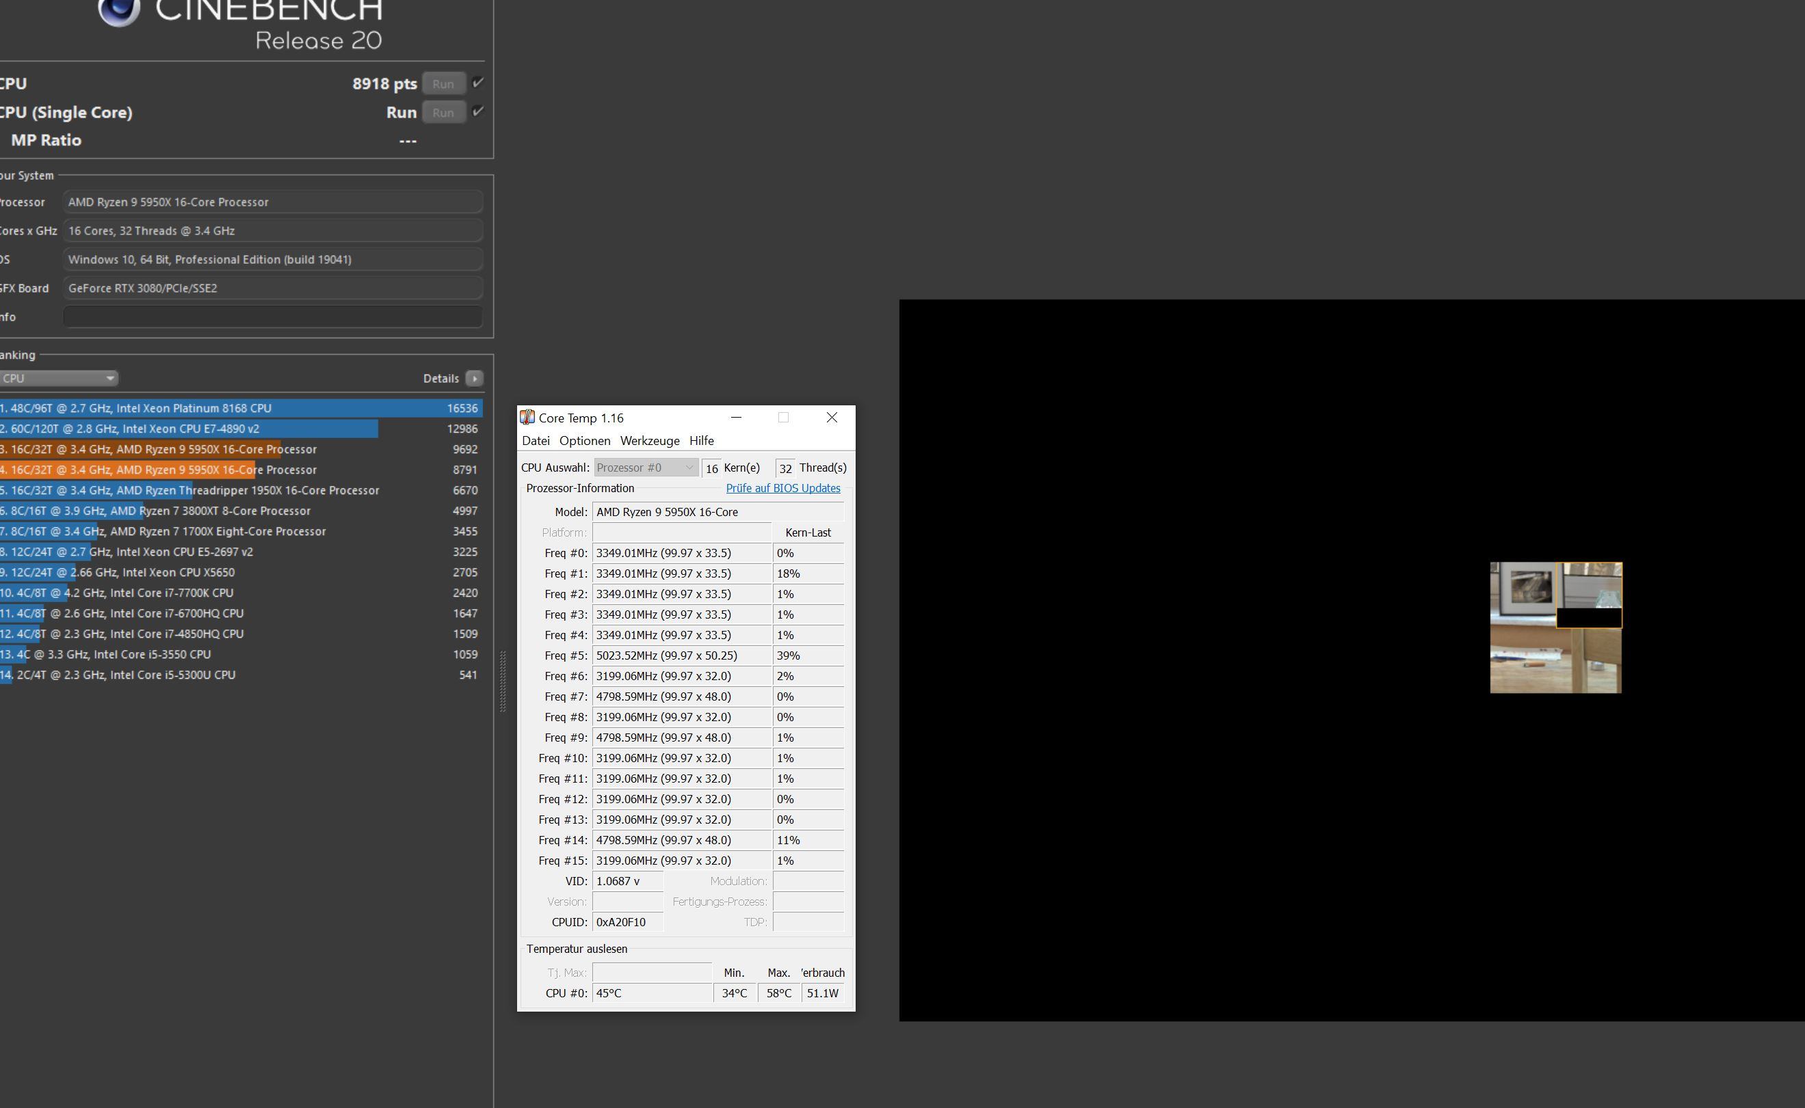Click the 8918 pts CPU score

click(x=384, y=83)
